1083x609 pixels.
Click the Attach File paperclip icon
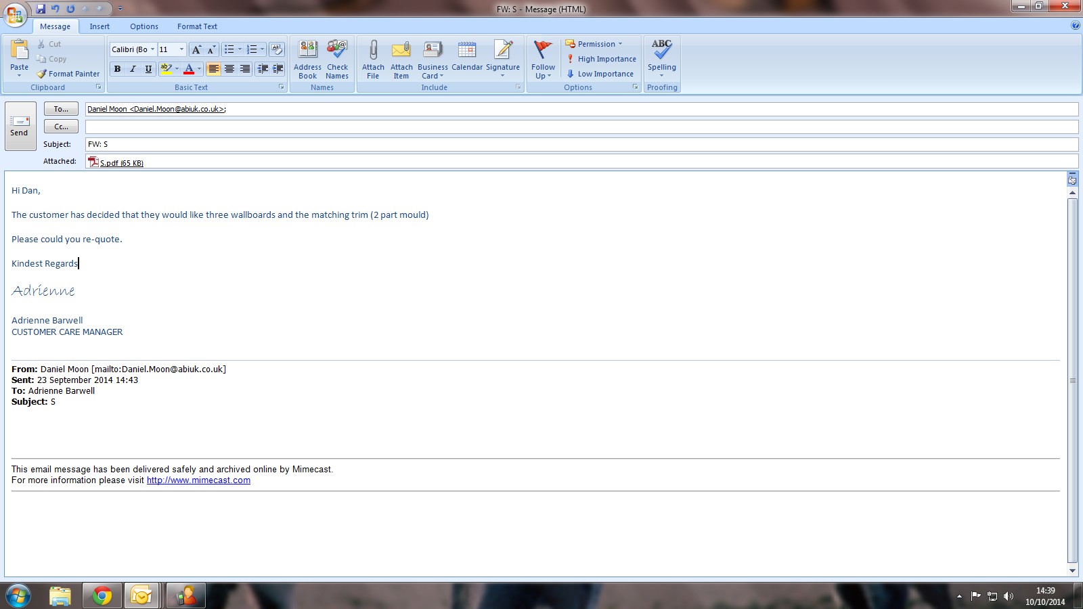(x=373, y=51)
